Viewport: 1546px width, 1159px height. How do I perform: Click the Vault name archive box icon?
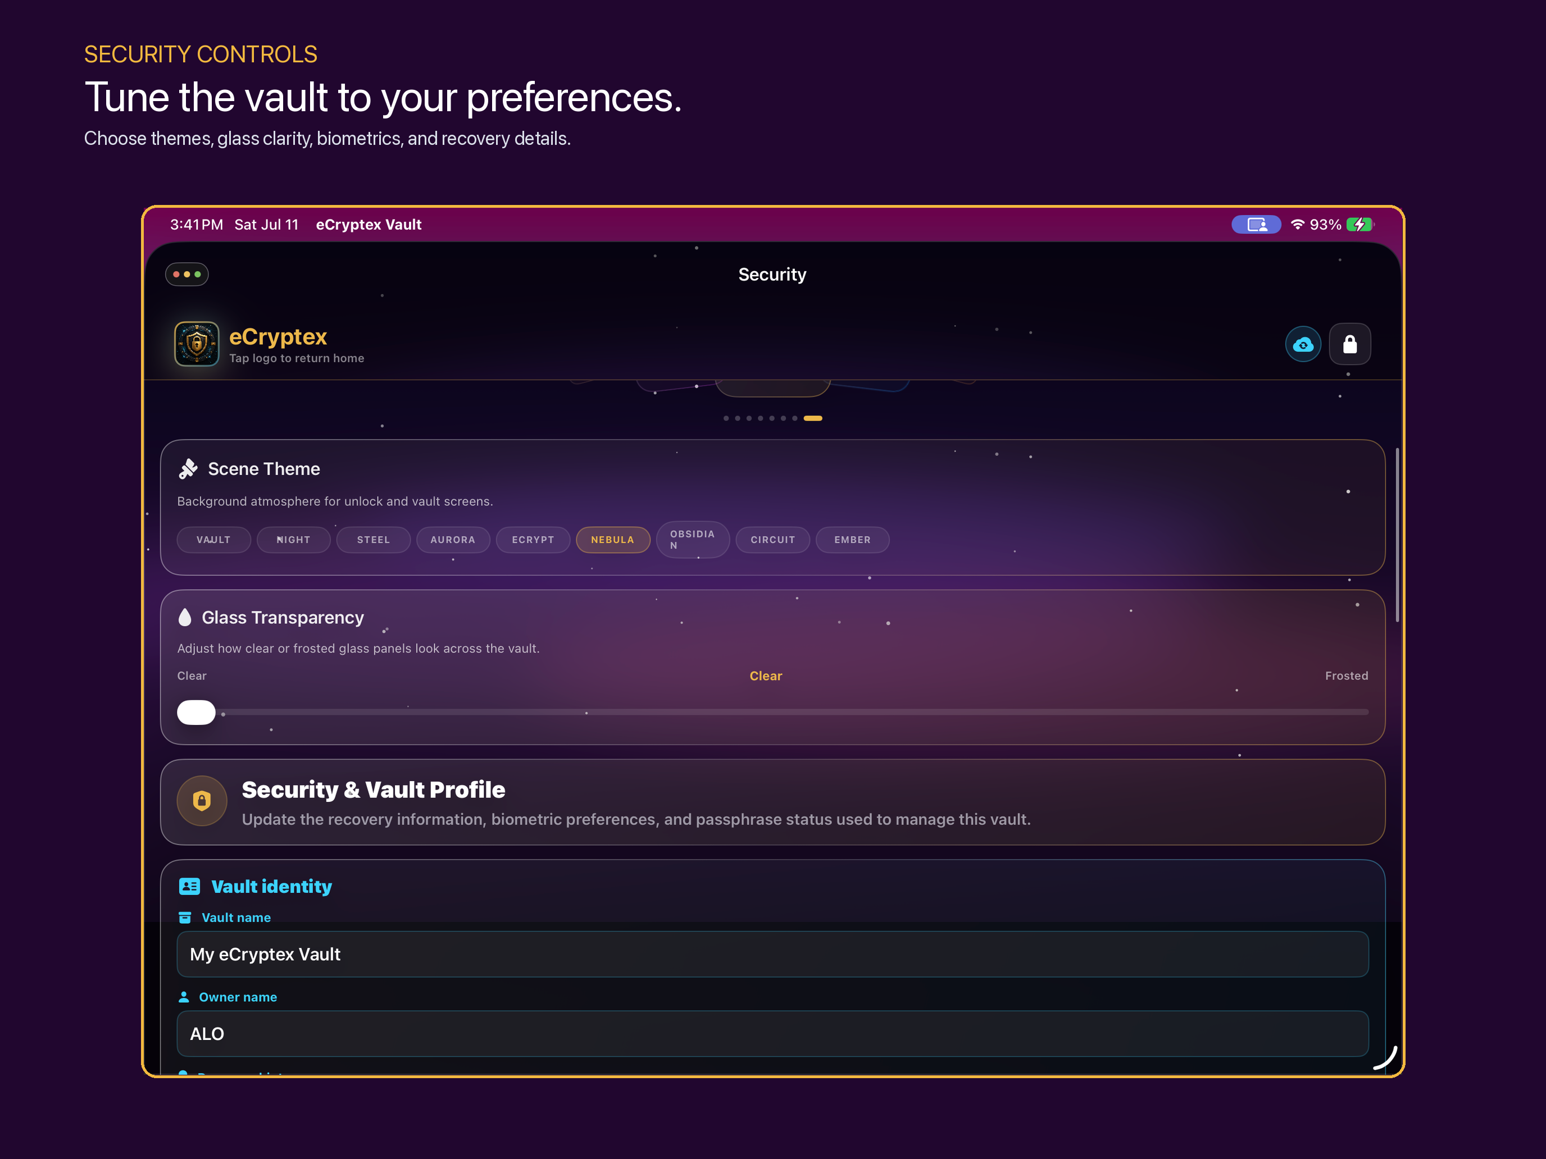pyautogui.click(x=184, y=918)
